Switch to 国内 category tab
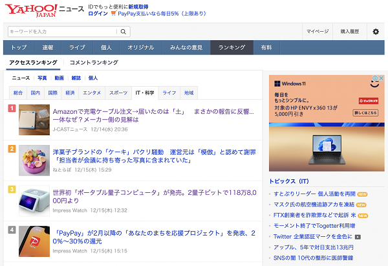Viewport: 388px width, 266px height. tap(36, 93)
